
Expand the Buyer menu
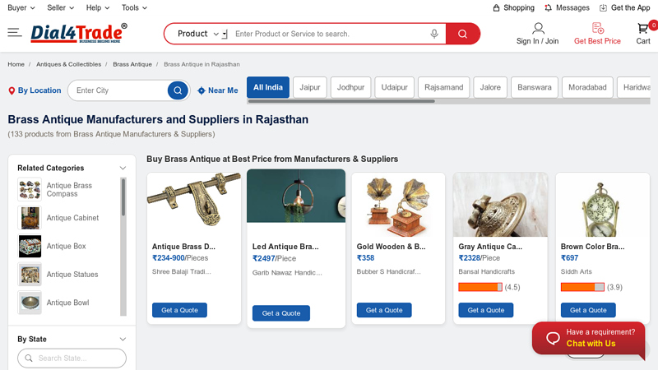tap(21, 7)
